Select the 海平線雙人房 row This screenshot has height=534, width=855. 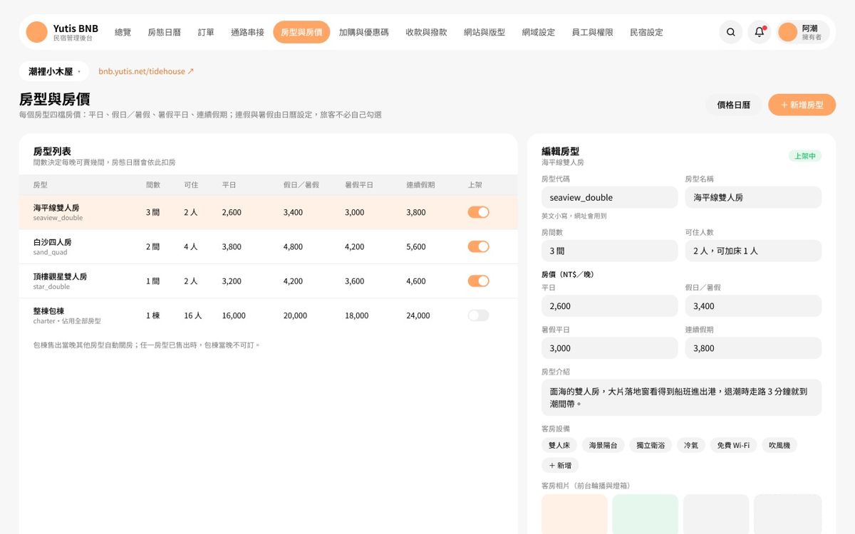(268, 212)
